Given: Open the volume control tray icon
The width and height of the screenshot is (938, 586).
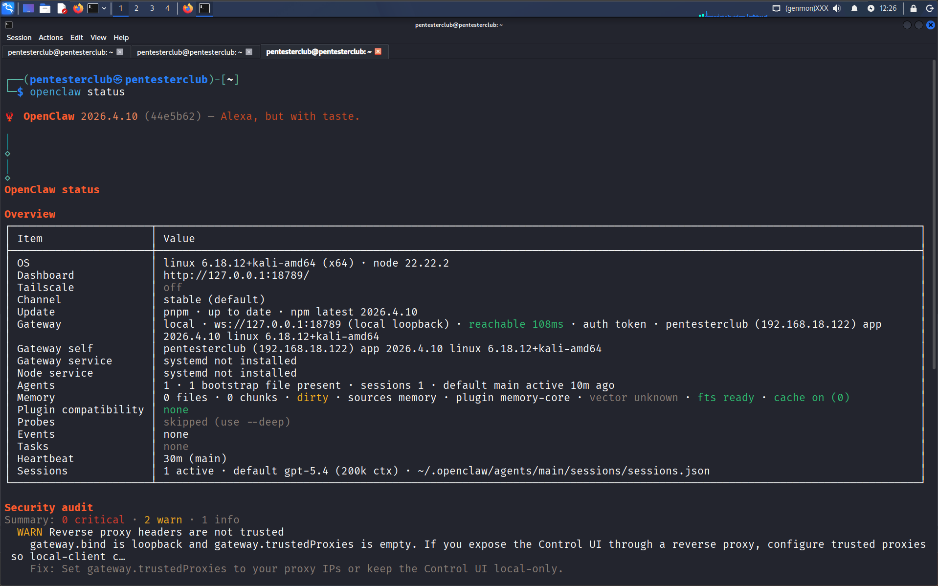Looking at the screenshot, I should (837, 8).
